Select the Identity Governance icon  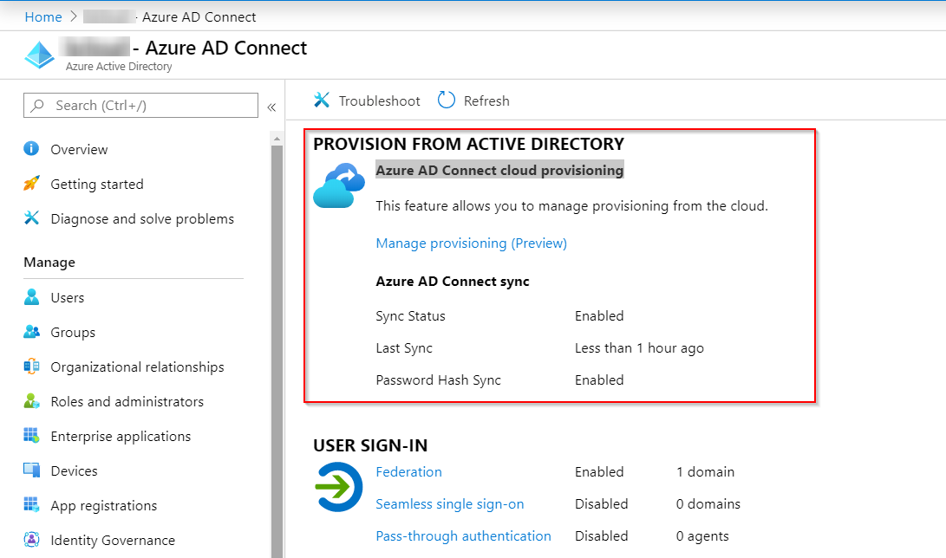(x=33, y=540)
